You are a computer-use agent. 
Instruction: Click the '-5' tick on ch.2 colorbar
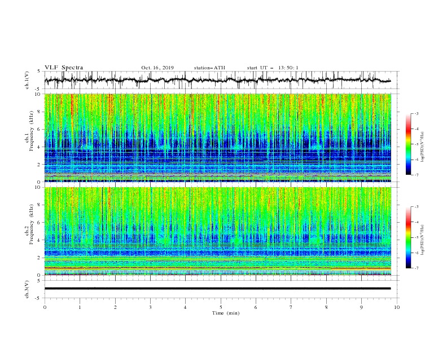(416, 237)
